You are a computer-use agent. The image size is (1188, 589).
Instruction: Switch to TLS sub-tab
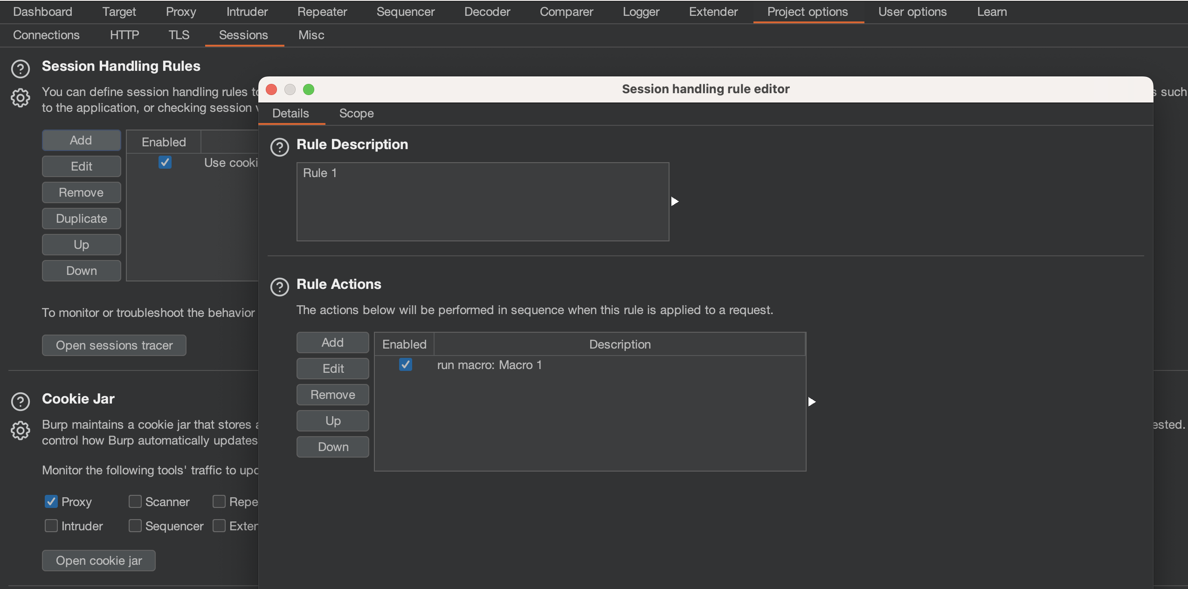click(179, 35)
